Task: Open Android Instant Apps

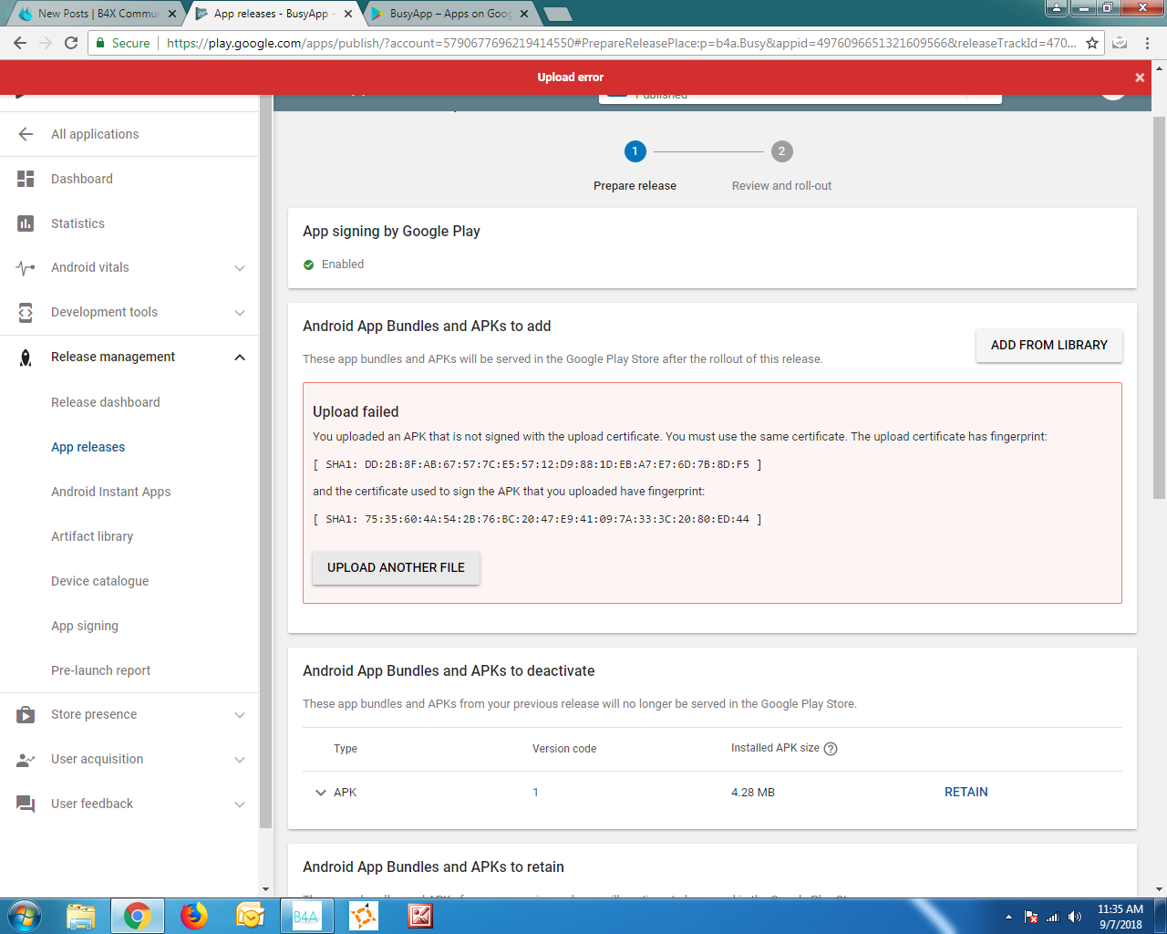Action: [x=110, y=492]
